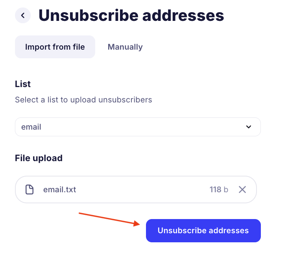Image resolution: width=288 pixels, height=275 pixels.
Task: Expand the list dropdown chevron arrow
Action: coord(248,127)
